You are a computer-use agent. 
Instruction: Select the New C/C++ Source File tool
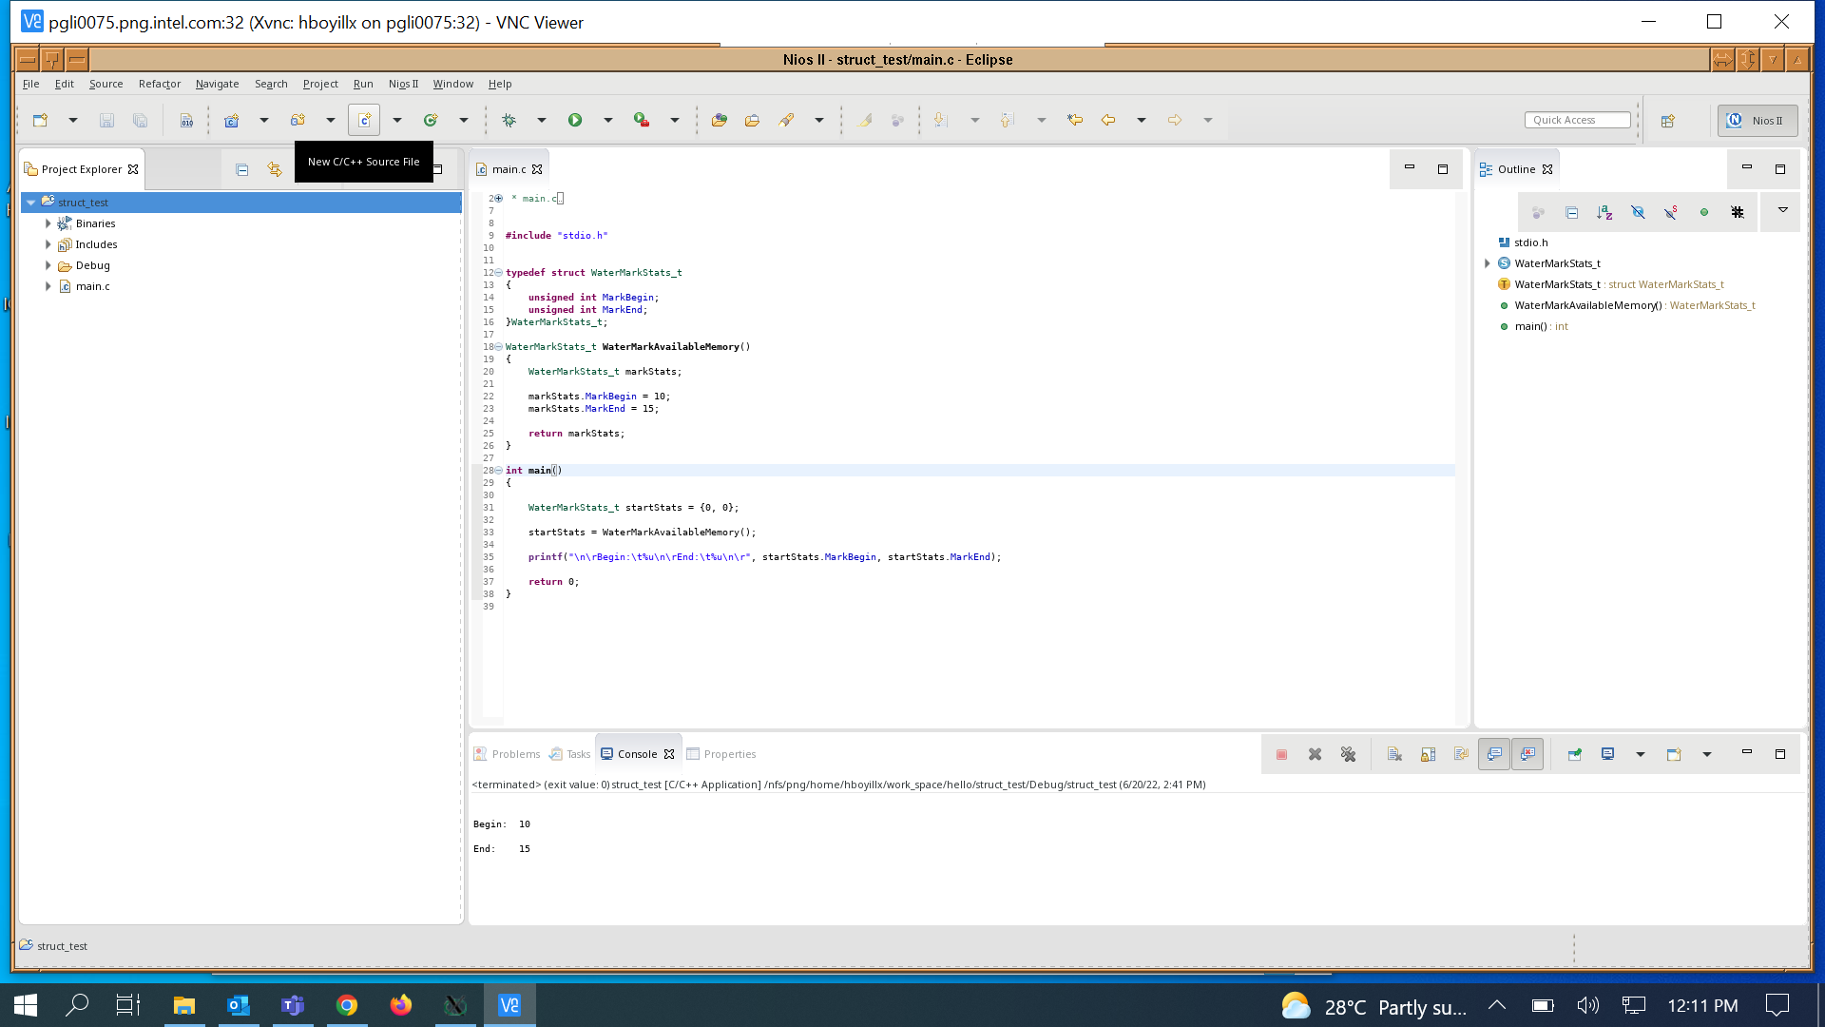(364, 120)
